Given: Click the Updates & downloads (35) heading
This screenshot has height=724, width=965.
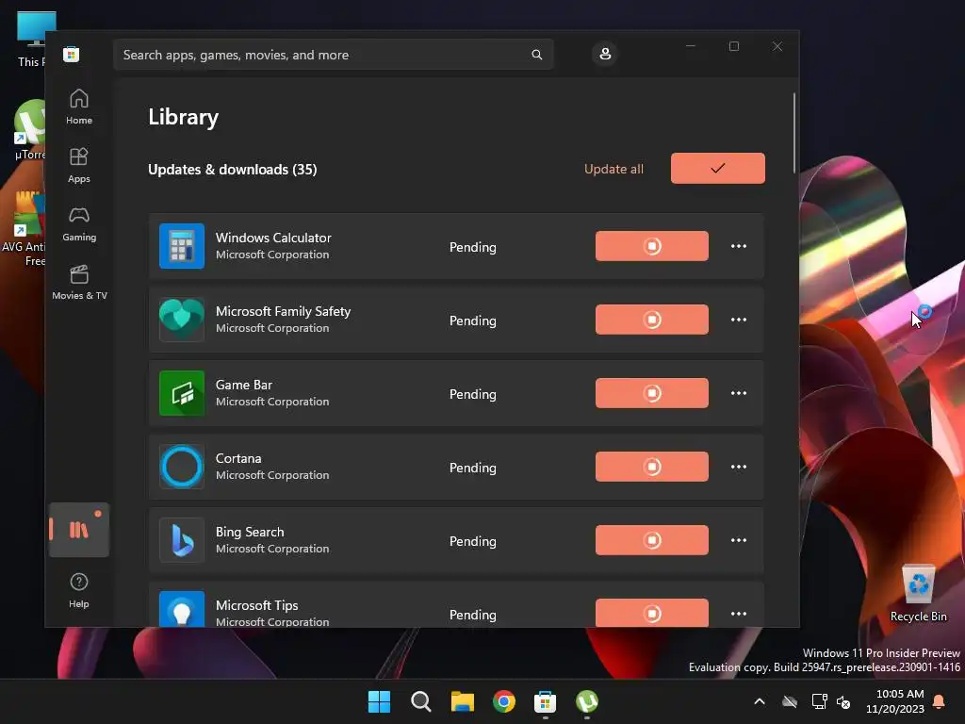Looking at the screenshot, I should (233, 170).
